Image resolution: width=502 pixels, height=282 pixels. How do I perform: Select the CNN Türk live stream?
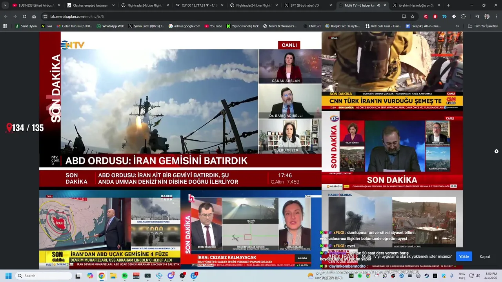[x=392, y=71]
